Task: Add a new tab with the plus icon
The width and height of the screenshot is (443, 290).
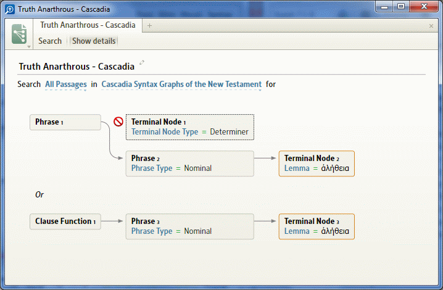Action: click(149, 26)
